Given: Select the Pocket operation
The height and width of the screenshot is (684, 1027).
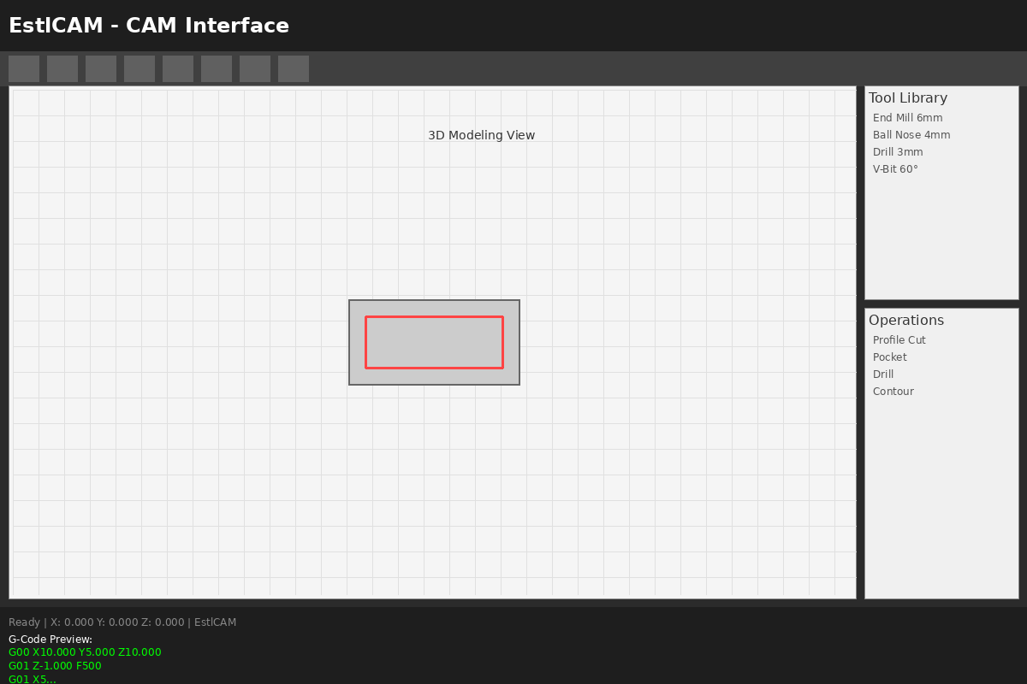Looking at the screenshot, I should pos(889,357).
